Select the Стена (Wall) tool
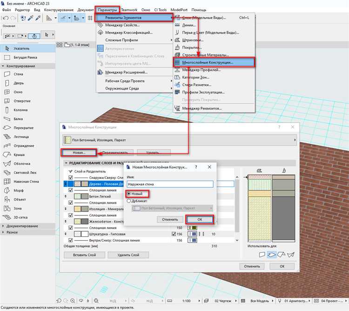Image resolution: width=349 pixels, height=311 pixels. [19, 75]
